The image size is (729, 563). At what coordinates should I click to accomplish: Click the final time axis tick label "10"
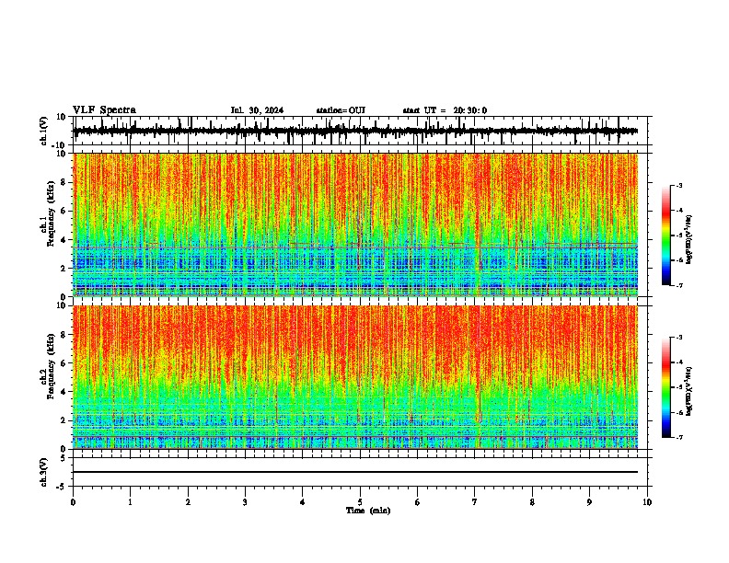[x=647, y=502]
